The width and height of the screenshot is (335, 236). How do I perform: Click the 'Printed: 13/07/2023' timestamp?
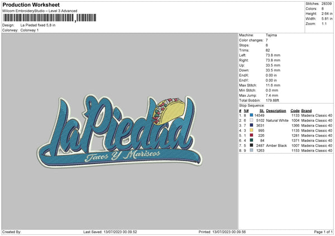click(222, 232)
